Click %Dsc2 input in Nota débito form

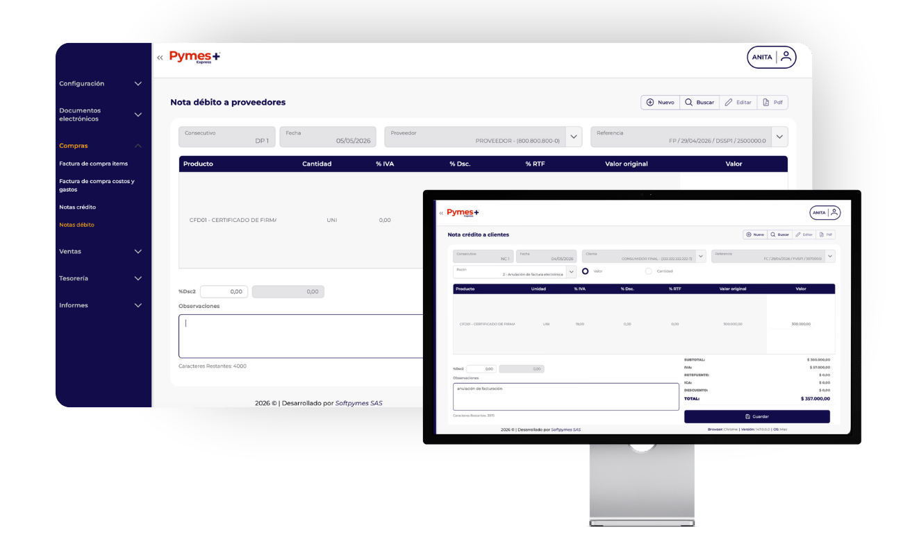[x=224, y=291]
